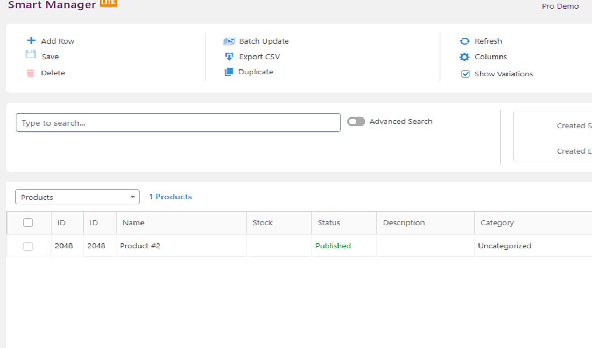Click the Save floppy disk icon
This screenshot has height=348, width=592.
click(31, 54)
